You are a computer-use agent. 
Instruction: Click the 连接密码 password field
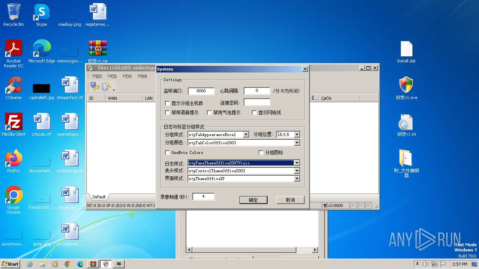tap(257, 102)
